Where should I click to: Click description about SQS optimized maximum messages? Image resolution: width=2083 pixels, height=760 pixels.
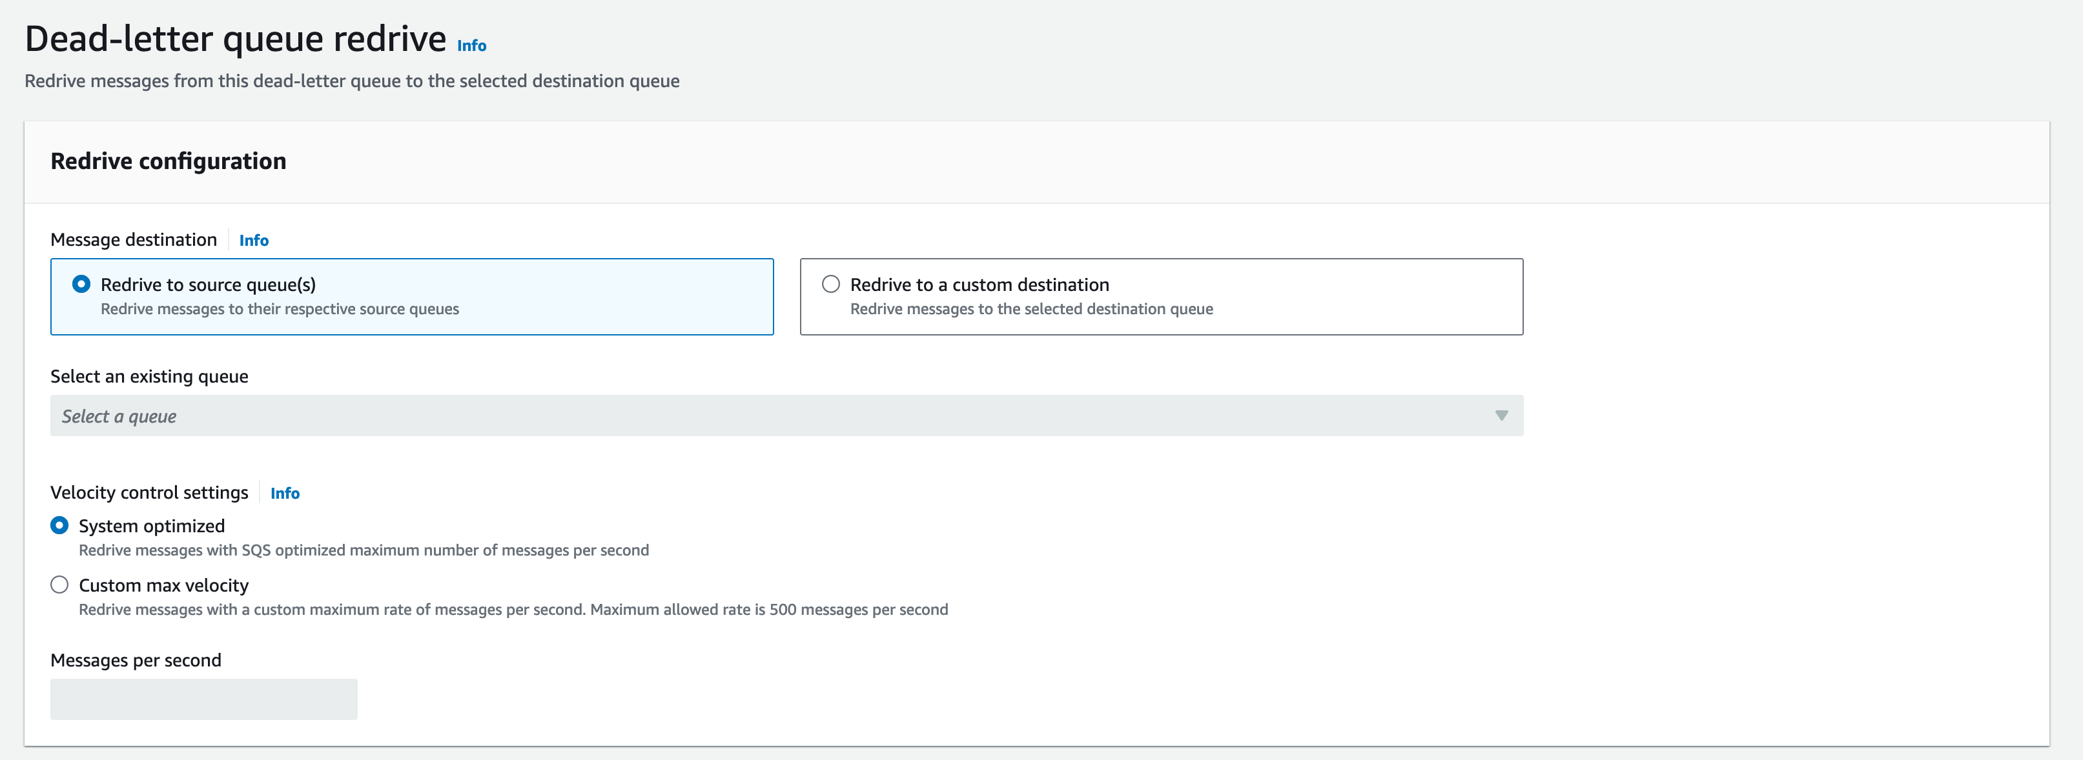pyautogui.click(x=364, y=551)
